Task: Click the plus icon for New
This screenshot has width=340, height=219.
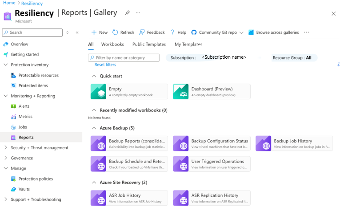Action: (x=94, y=32)
